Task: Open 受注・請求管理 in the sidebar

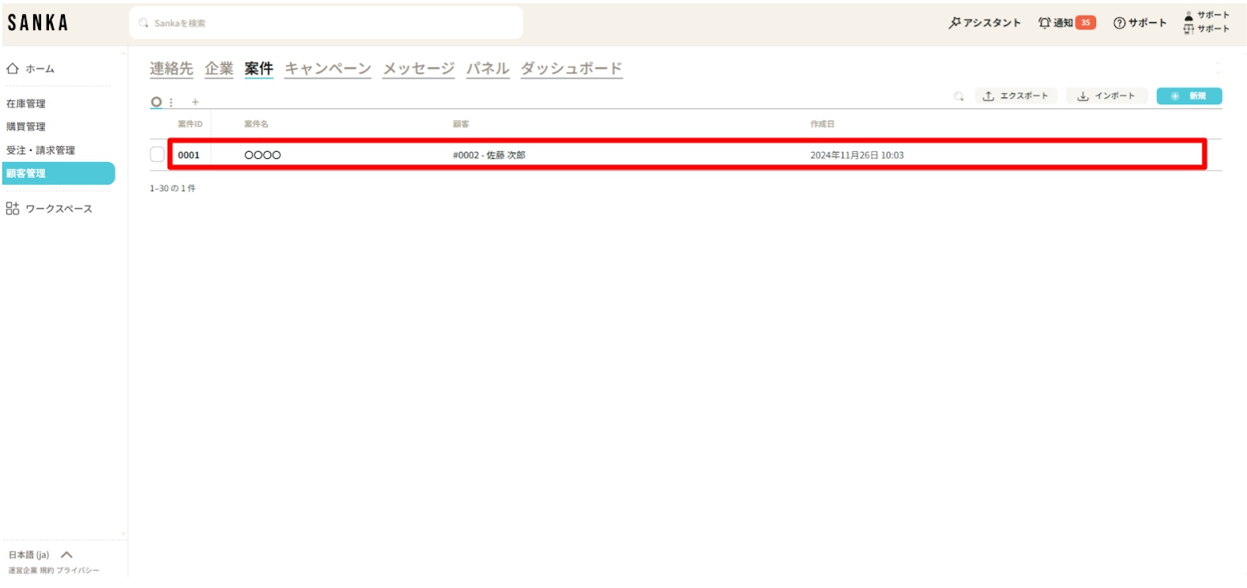Action: point(40,150)
